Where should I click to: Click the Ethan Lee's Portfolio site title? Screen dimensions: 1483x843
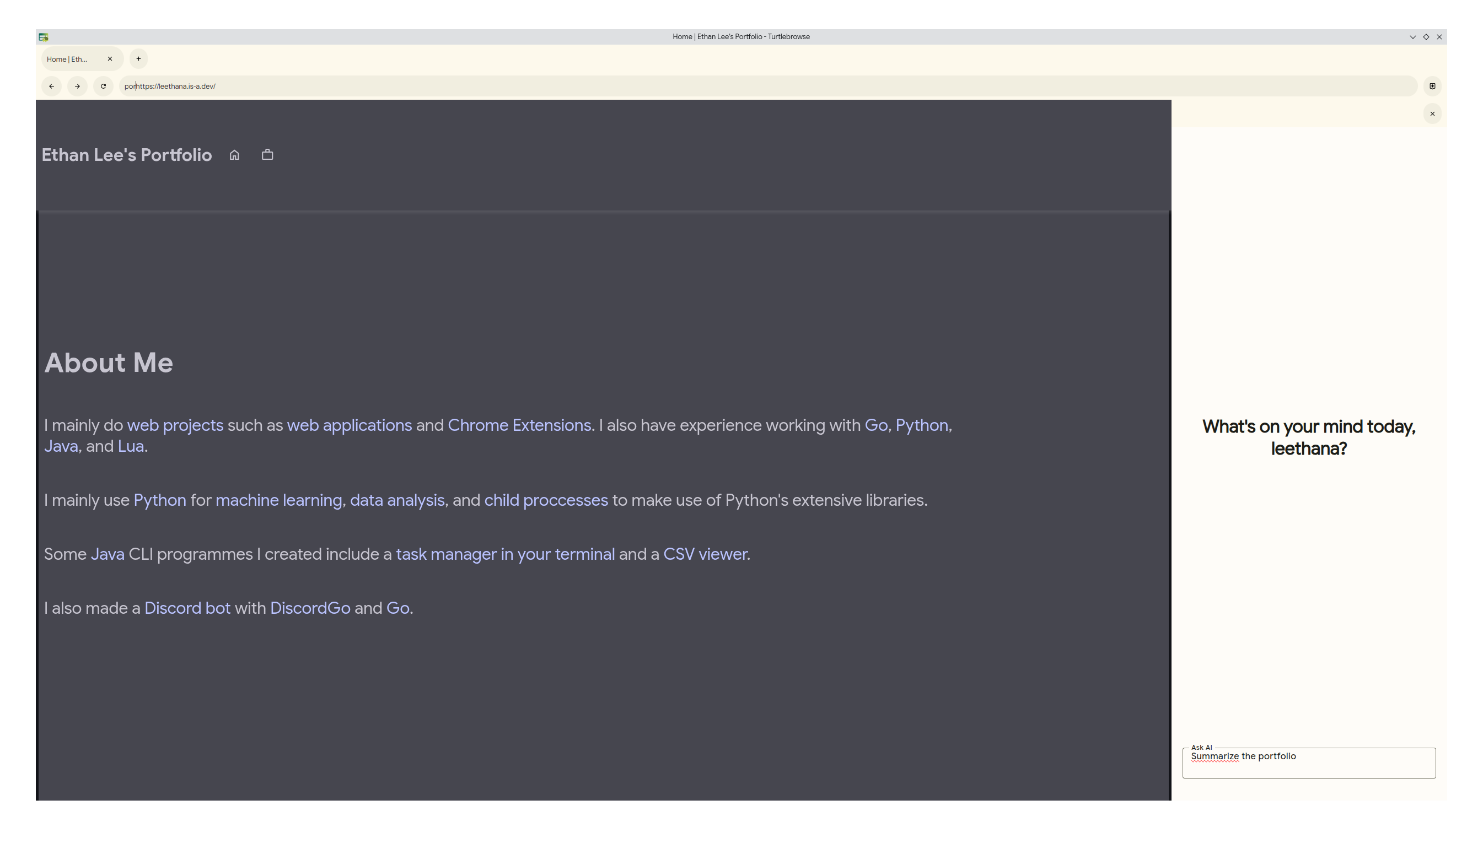127,155
